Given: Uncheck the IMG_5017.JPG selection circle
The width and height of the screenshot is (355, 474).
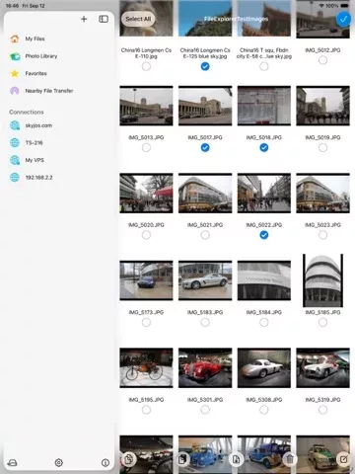Looking at the screenshot, I should pos(205,148).
